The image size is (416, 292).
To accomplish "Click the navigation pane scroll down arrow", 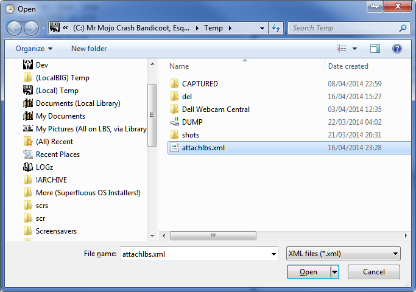I will coord(152,235).
